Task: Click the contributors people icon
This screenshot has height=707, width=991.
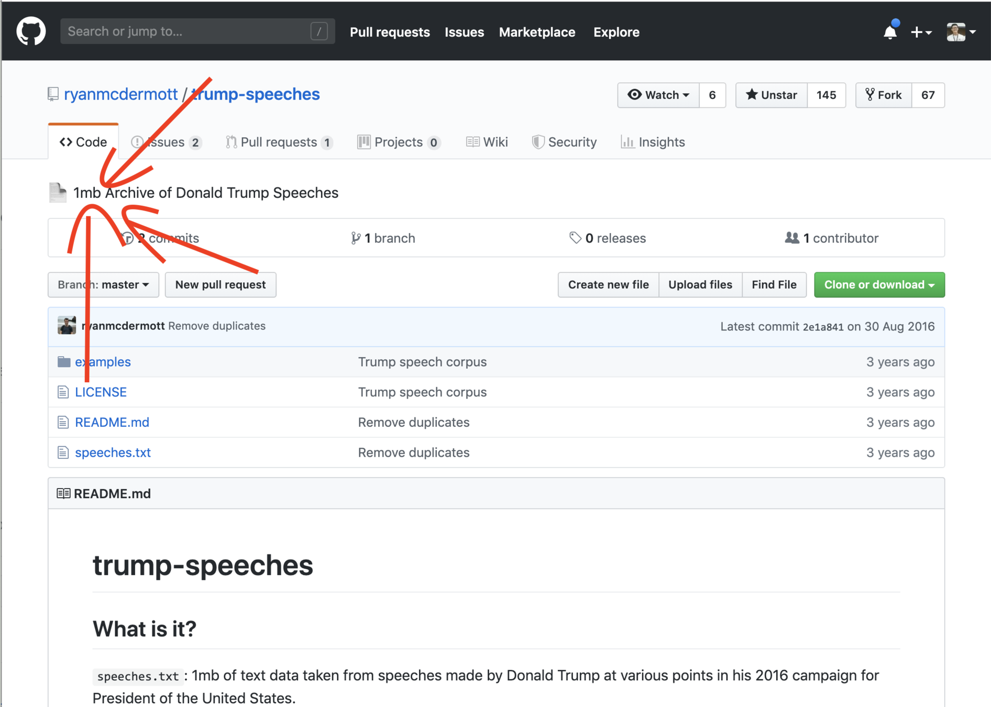Action: click(792, 238)
